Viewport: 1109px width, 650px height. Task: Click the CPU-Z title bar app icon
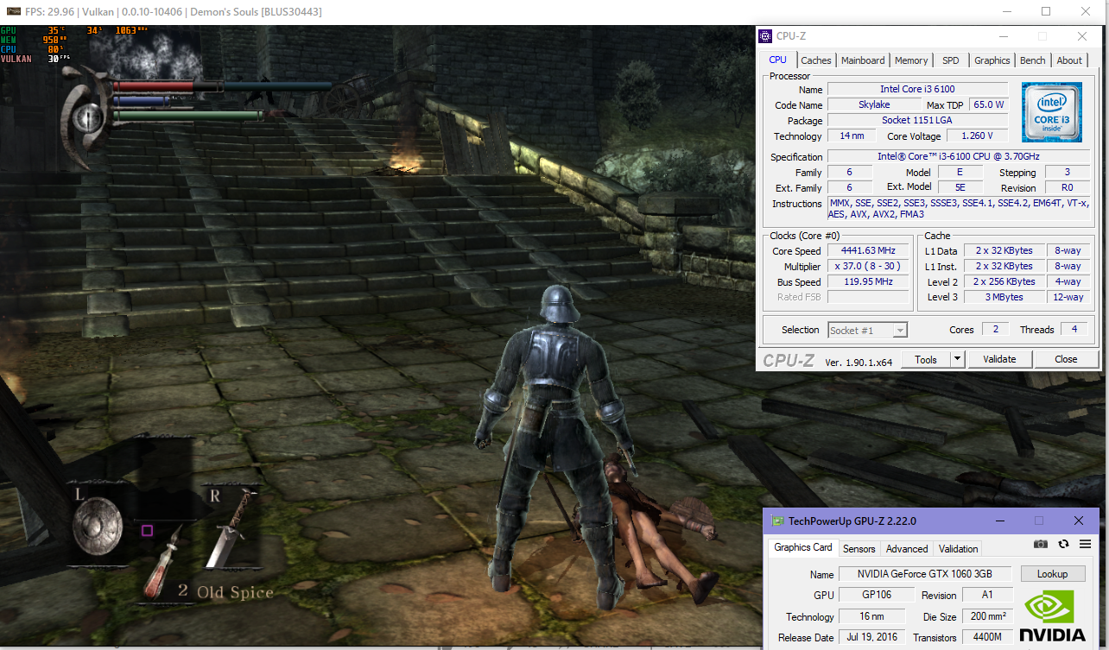765,36
